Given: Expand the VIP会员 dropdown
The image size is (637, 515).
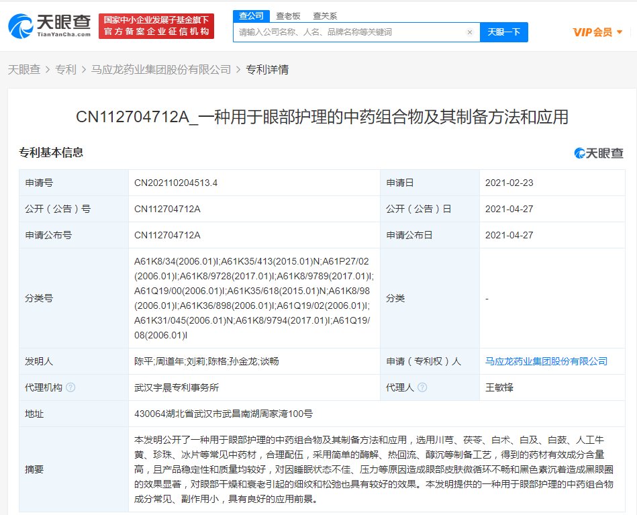Looking at the screenshot, I should click(597, 32).
